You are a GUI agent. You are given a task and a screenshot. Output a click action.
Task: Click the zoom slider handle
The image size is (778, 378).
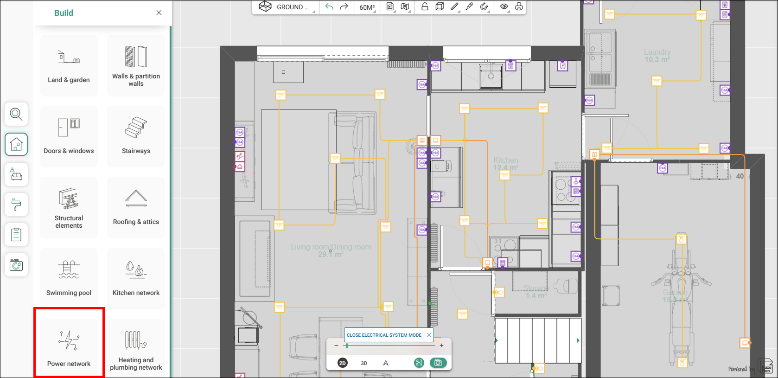click(x=347, y=346)
